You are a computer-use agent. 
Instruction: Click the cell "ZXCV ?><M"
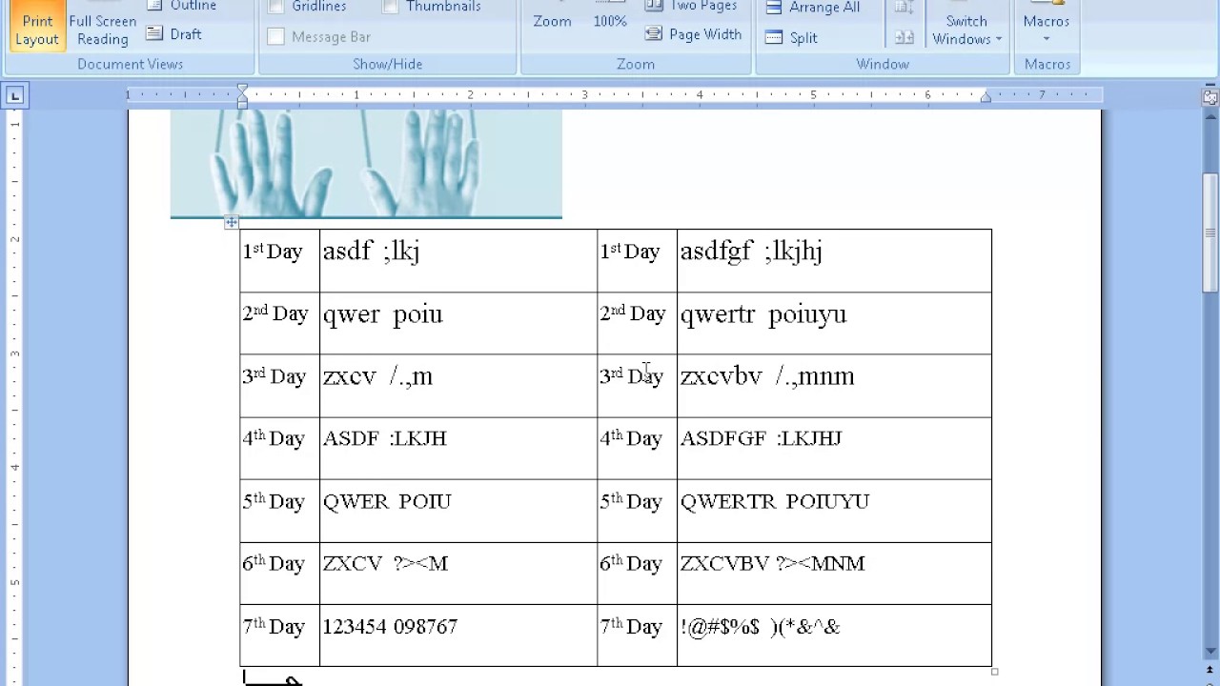point(458,573)
